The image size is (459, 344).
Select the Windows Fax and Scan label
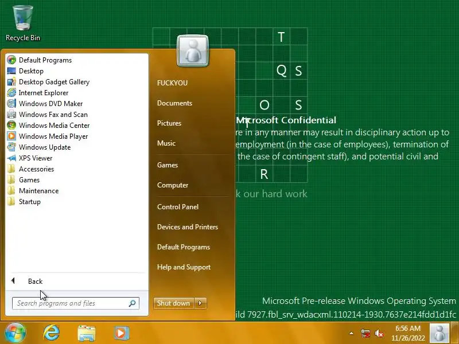pos(53,114)
